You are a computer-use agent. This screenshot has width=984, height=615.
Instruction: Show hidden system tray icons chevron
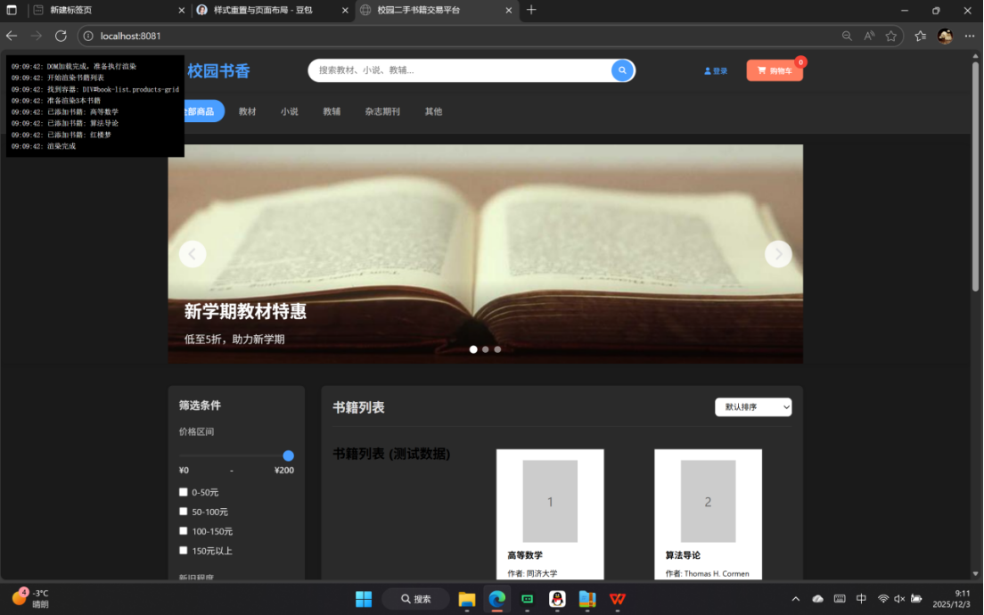(x=796, y=599)
